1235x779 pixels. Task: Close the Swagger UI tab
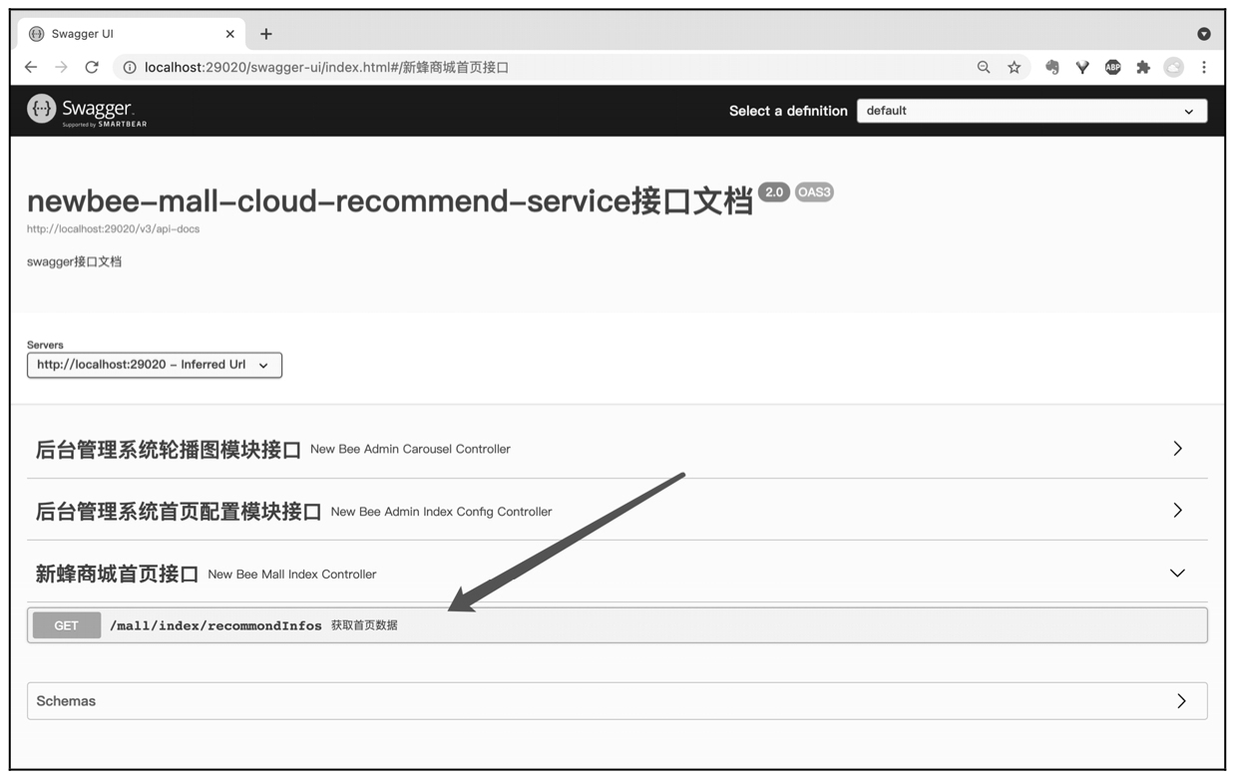[x=230, y=34]
